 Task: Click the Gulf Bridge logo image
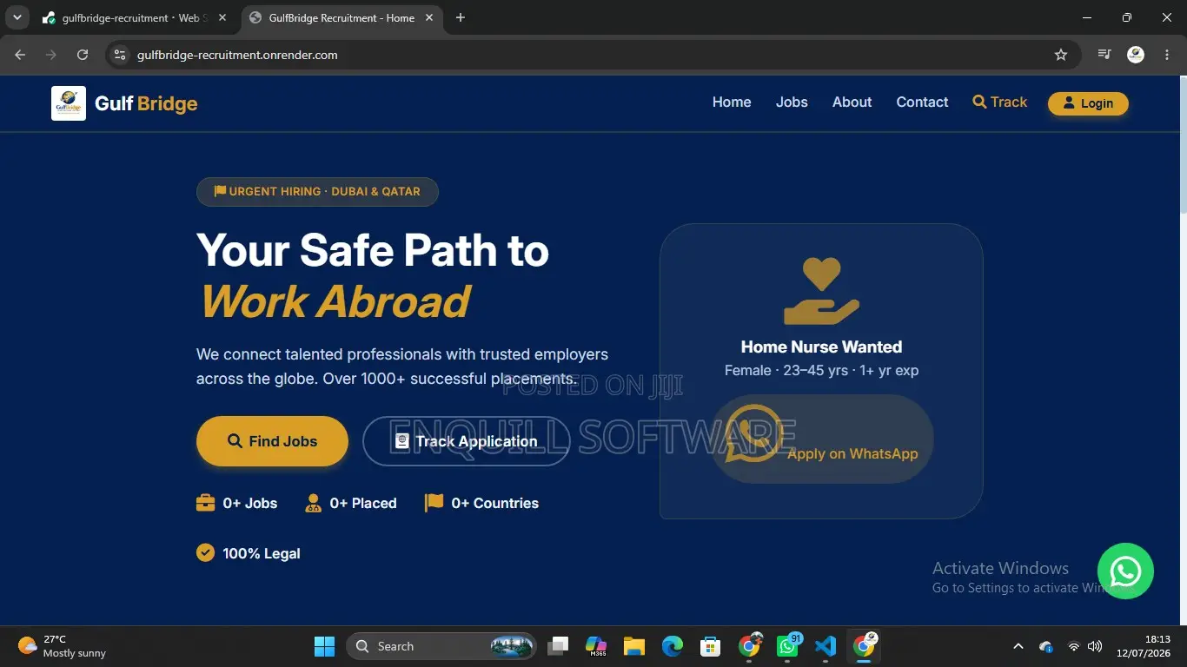coord(69,103)
